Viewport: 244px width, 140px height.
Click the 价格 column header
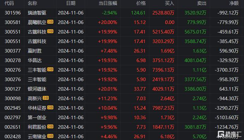click(x=141, y=3)
